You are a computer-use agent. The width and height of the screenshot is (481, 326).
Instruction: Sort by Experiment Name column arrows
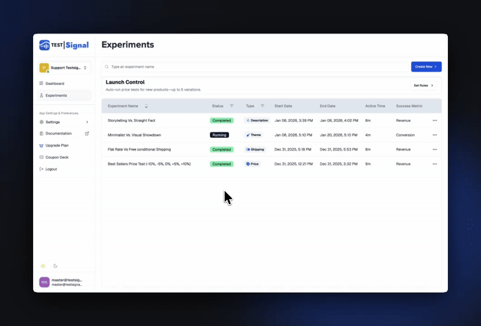pos(146,106)
